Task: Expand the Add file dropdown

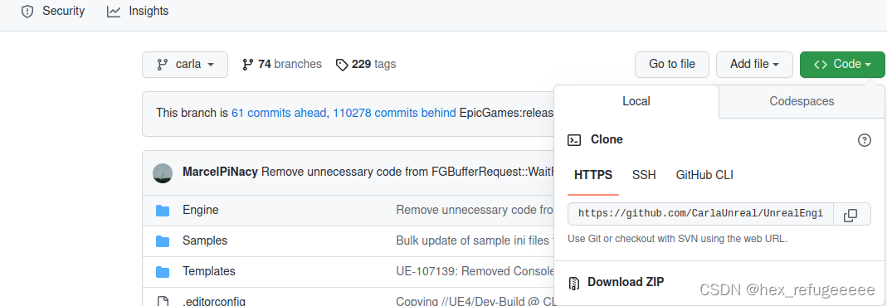Action: [754, 65]
